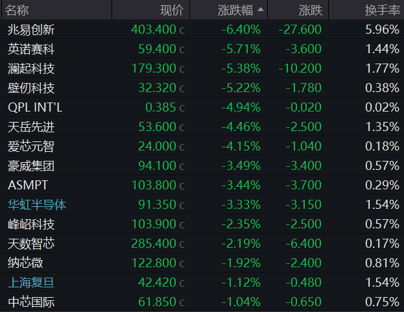
Task: Click the 涨跌 column header
Action: point(310,10)
